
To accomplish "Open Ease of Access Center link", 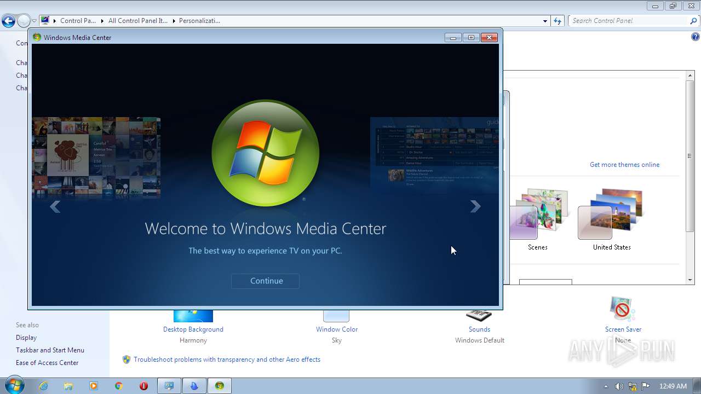I will coord(47,363).
